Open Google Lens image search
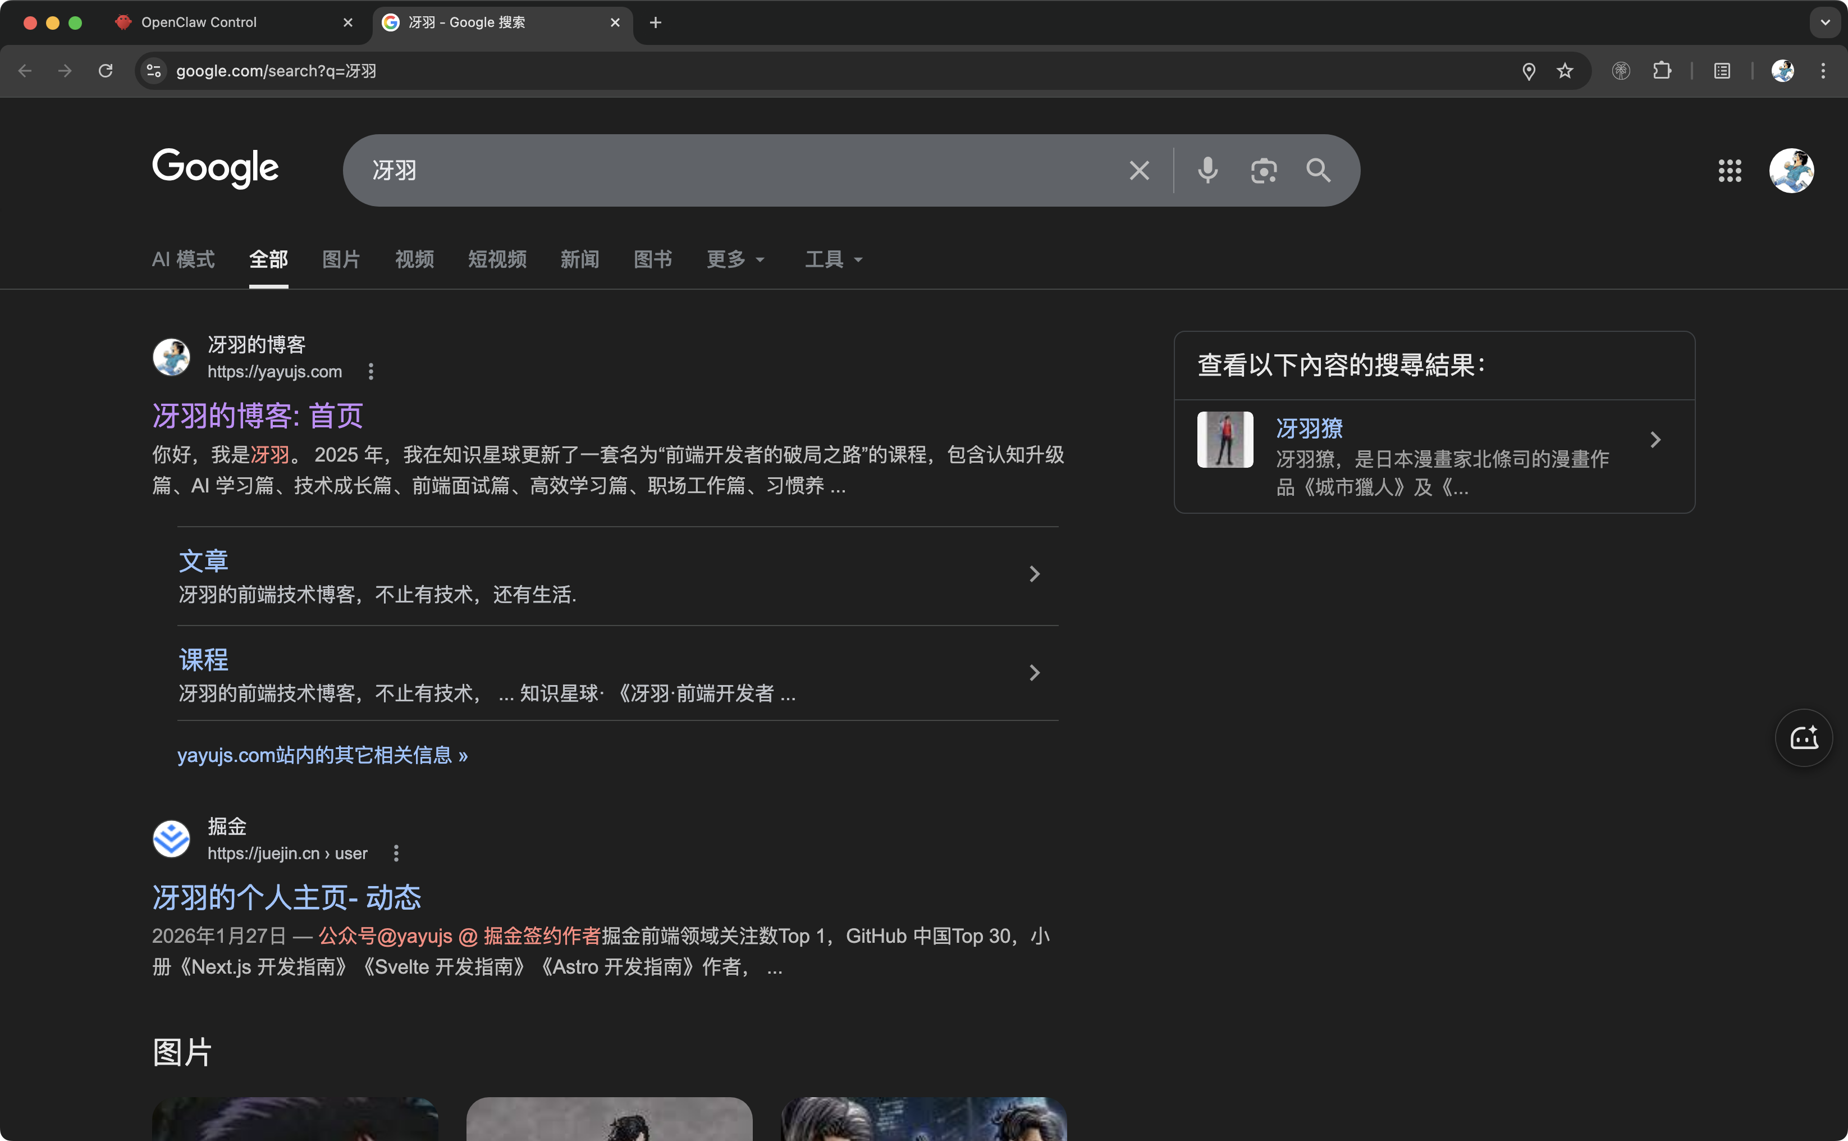The image size is (1848, 1141). (x=1264, y=171)
